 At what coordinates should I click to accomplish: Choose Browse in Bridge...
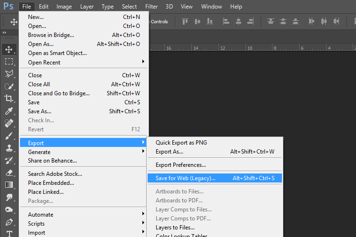(84, 35)
